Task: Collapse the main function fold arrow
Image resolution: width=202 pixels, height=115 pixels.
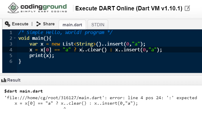Action: [x=15, y=38]
